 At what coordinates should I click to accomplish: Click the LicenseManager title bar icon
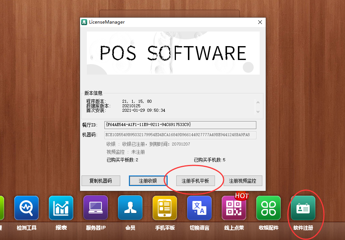[85, 22]
